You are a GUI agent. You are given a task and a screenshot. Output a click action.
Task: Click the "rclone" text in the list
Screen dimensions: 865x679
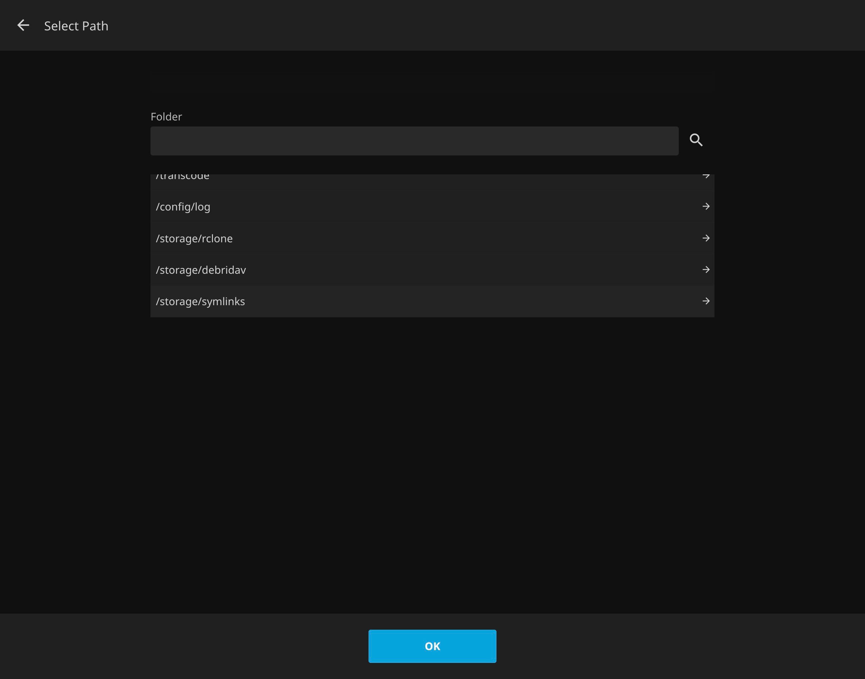pyautogui.click(x=217, y=238)
